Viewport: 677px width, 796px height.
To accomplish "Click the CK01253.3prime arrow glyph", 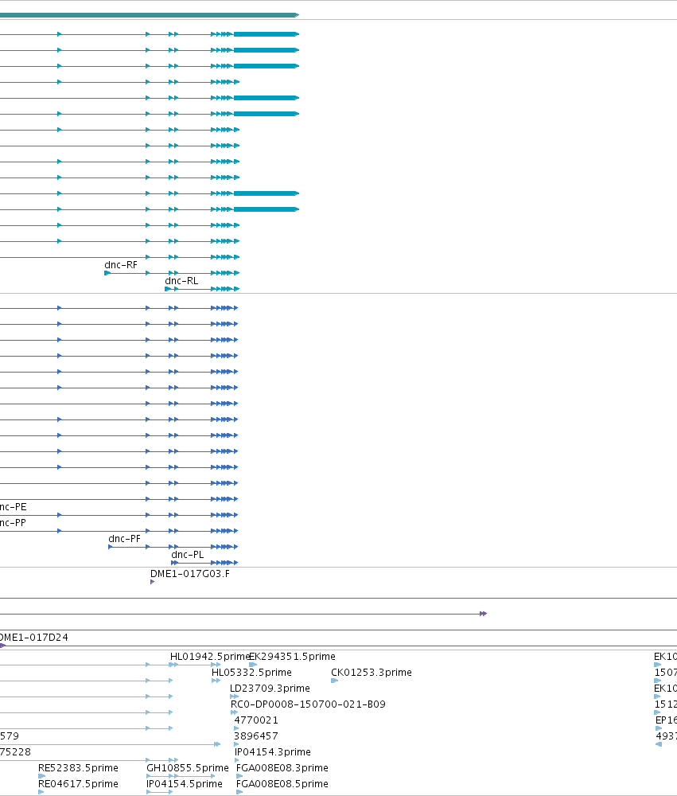I will [334, 681].
